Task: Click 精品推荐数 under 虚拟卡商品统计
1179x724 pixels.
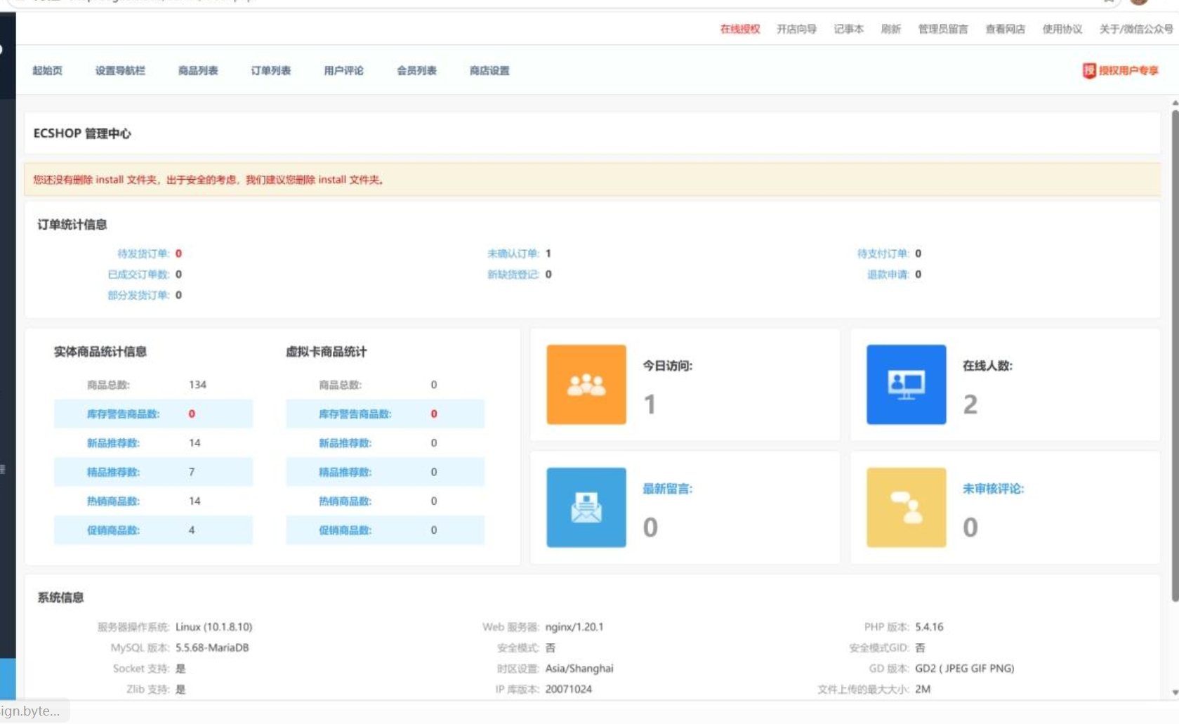Action: 345,472
